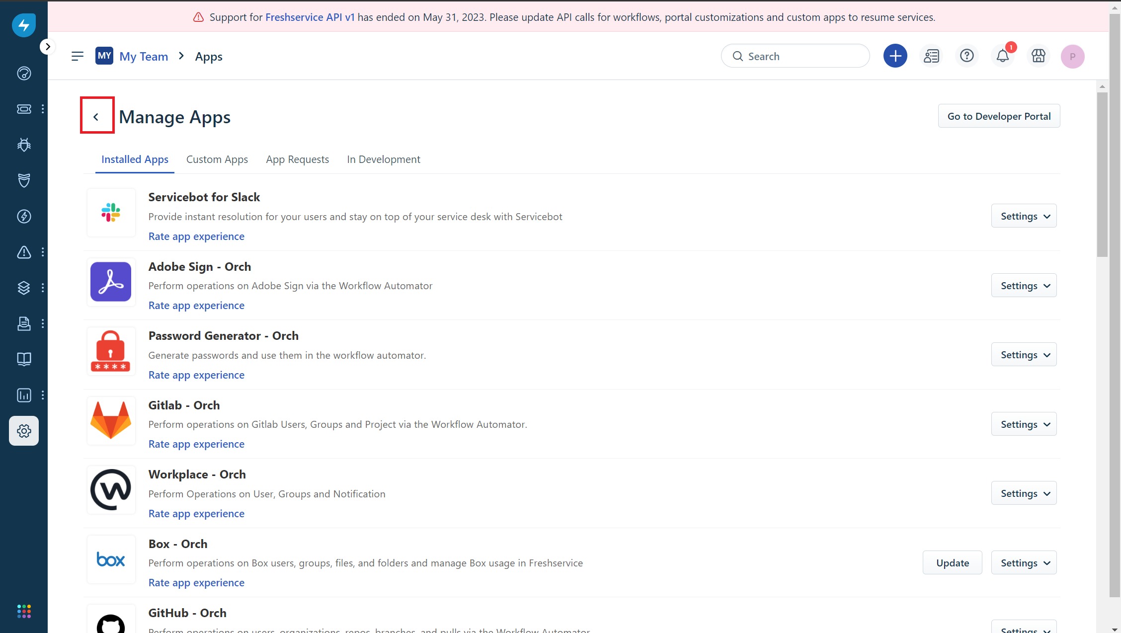
Task: Switch to the Custom Apps tab
Action: (x=217, y=159)
